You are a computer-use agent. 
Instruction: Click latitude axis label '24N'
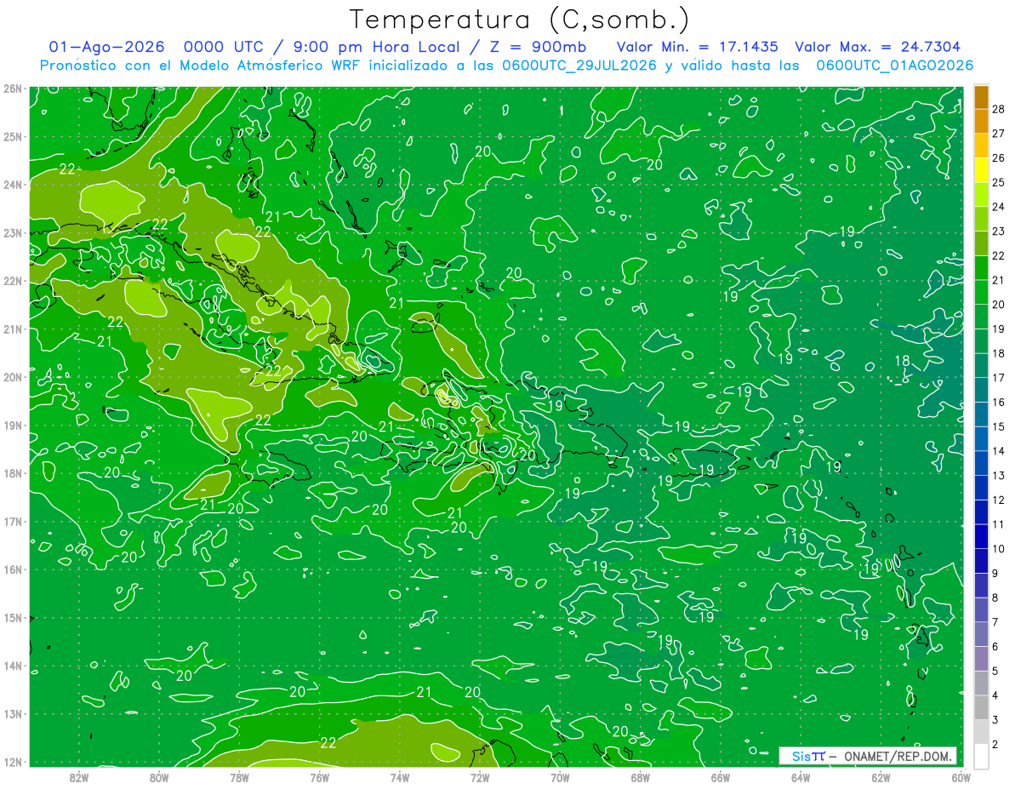(x=13, y=185)
